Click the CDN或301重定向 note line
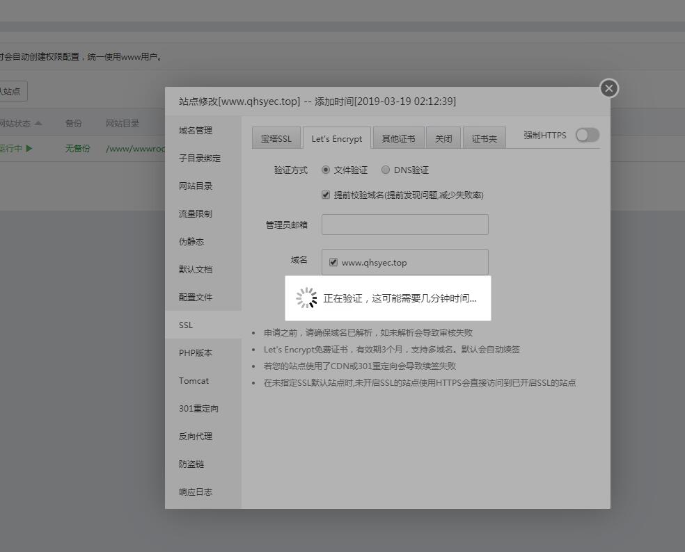The image size is (685, 552). (359, 366)
